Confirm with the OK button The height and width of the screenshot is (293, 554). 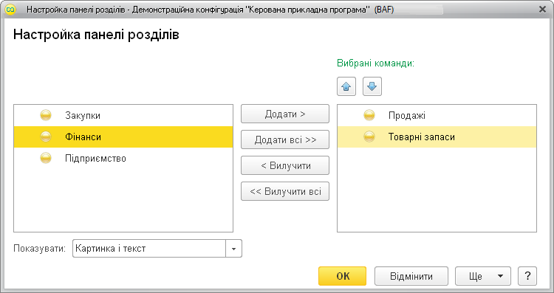342,276
